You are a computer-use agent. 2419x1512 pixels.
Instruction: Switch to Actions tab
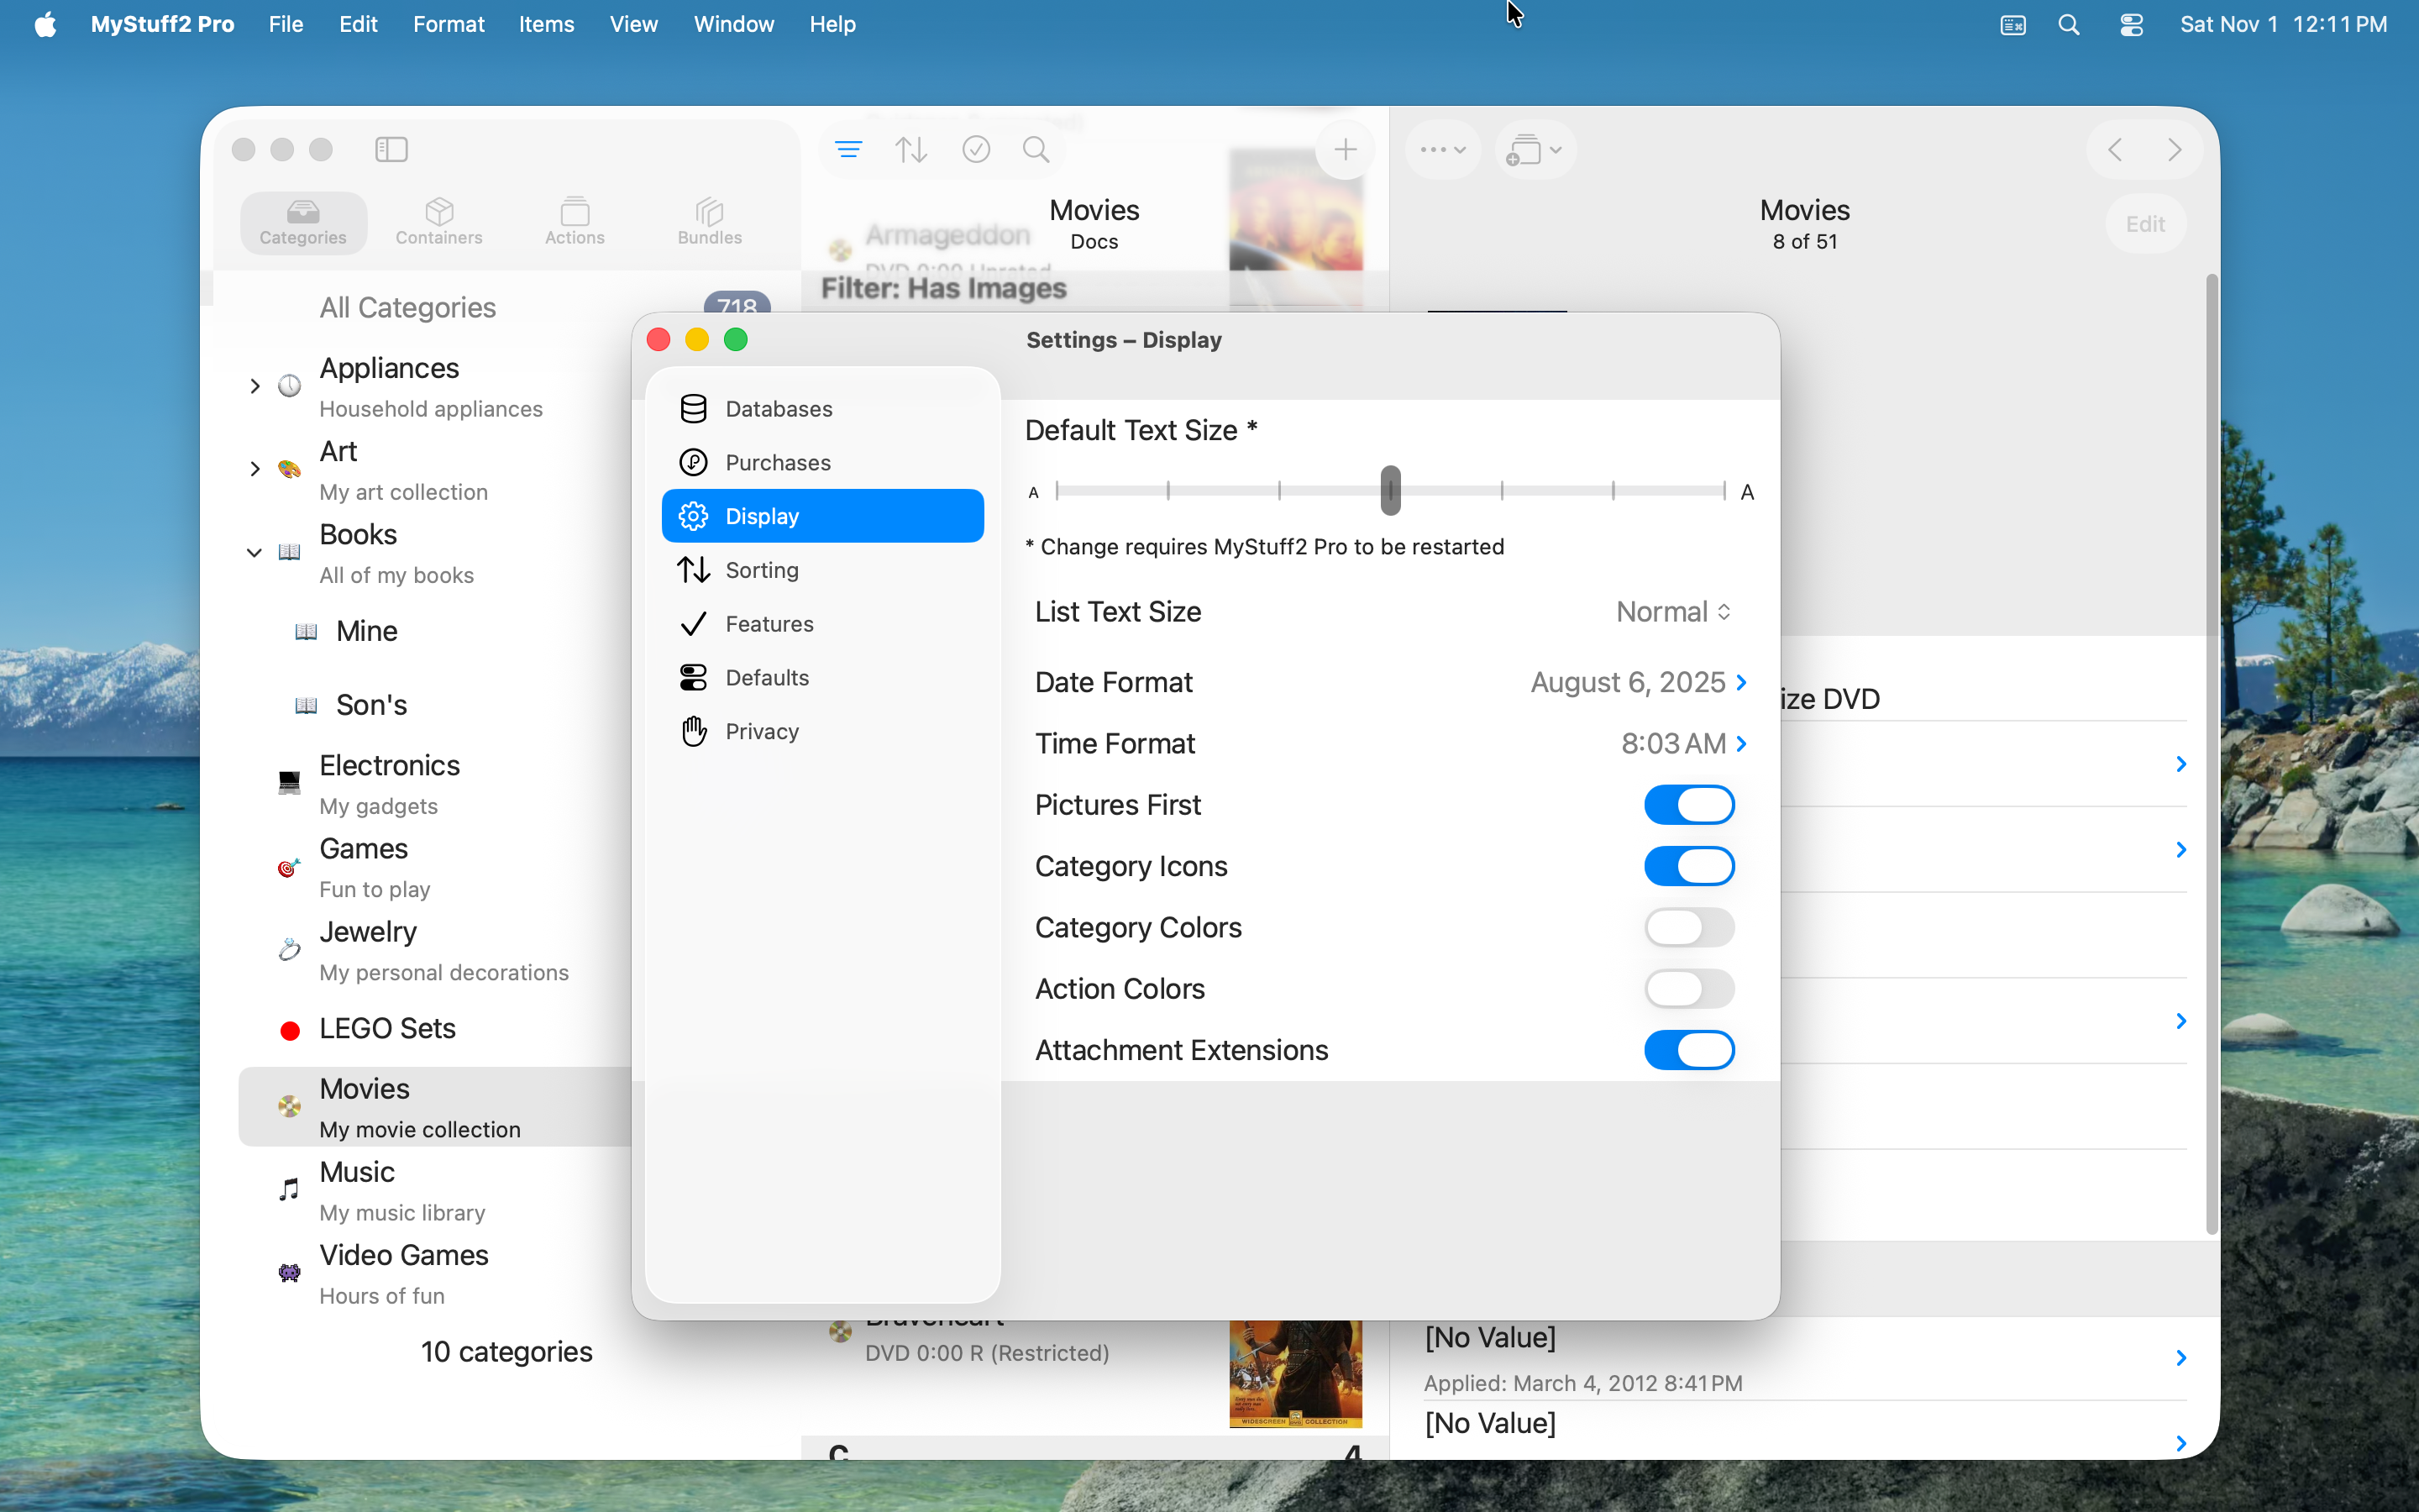[575, 223]
